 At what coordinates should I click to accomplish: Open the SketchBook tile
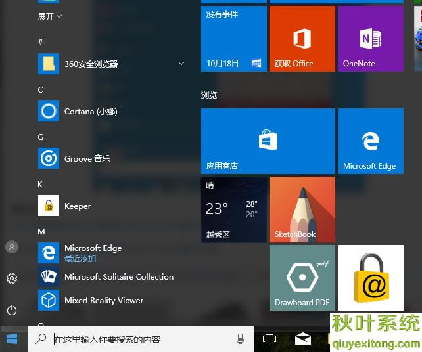pos(302,209)
